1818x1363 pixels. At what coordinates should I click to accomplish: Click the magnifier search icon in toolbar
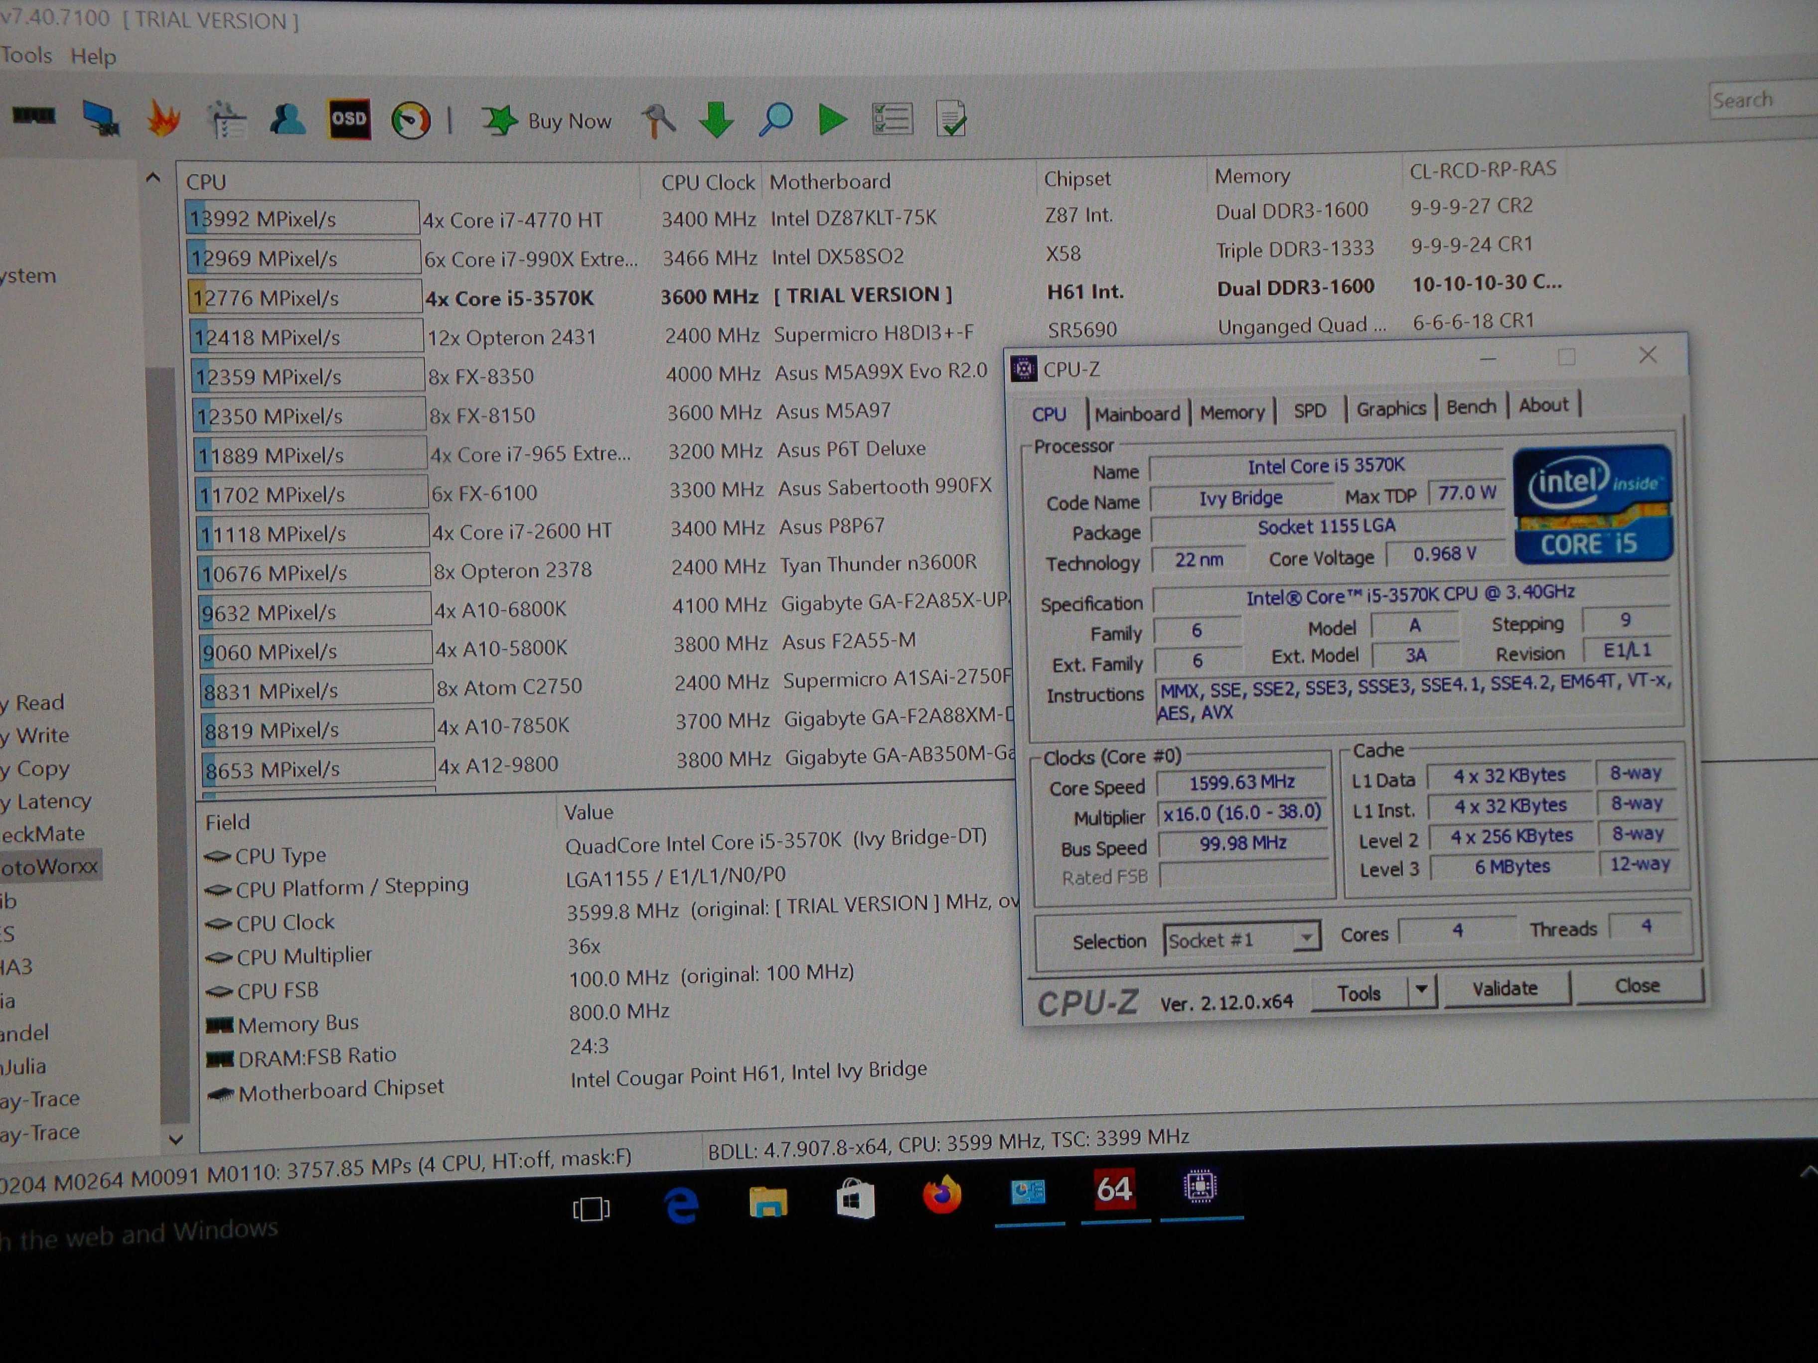[x=775, y=120]
